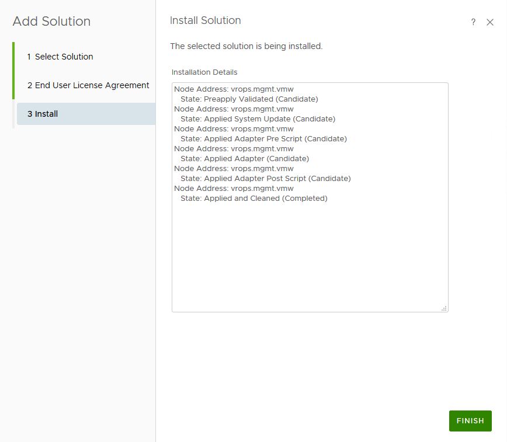Close the Add Solution dialog

490,22
